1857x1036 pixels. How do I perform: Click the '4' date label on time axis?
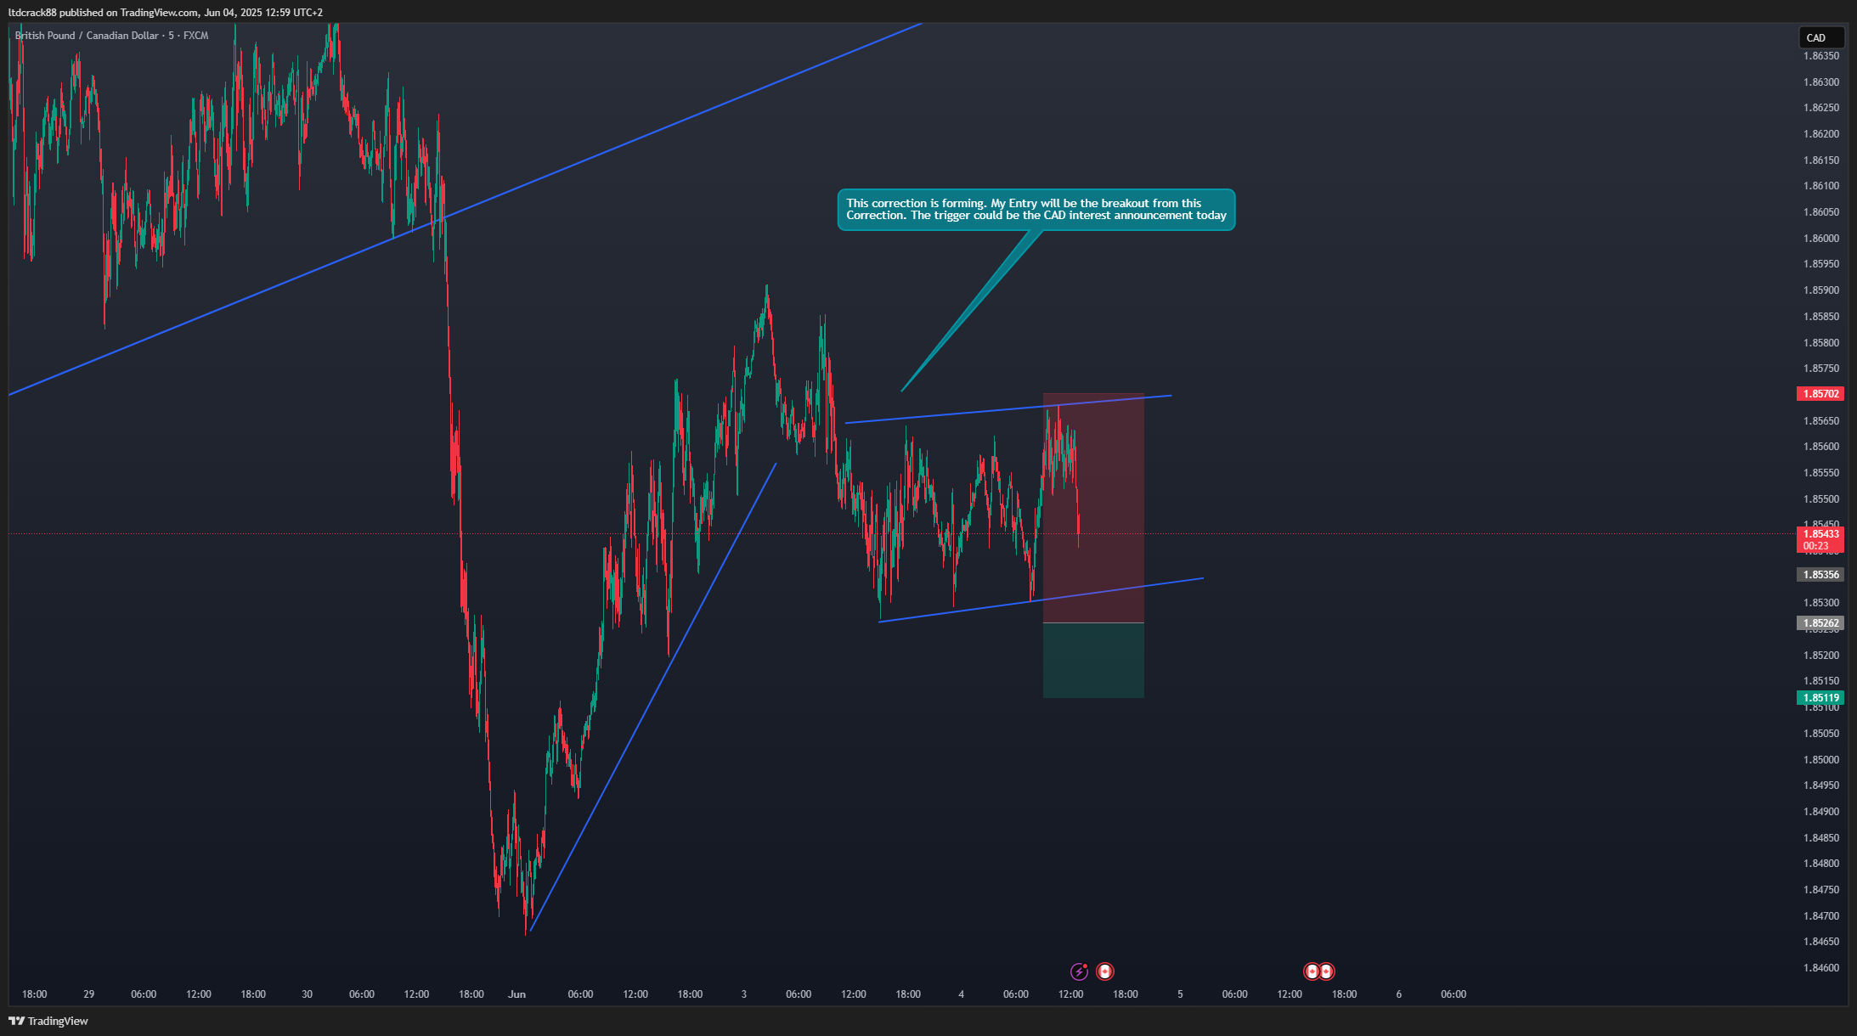click(962, 994)
